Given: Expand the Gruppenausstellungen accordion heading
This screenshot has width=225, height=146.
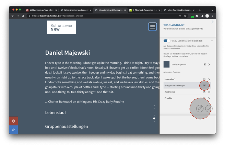Looking at the screenshot, I should (67, 126).
